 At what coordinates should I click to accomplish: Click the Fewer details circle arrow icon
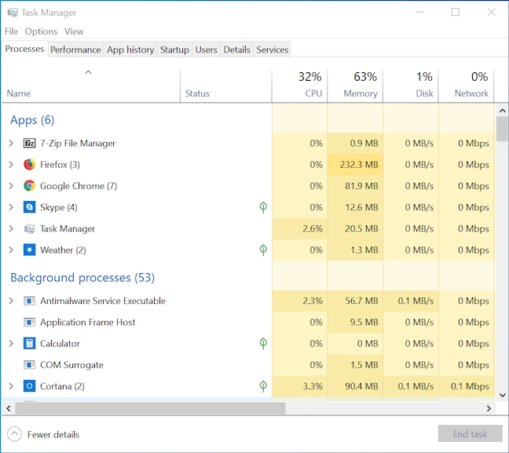(14, 434)
